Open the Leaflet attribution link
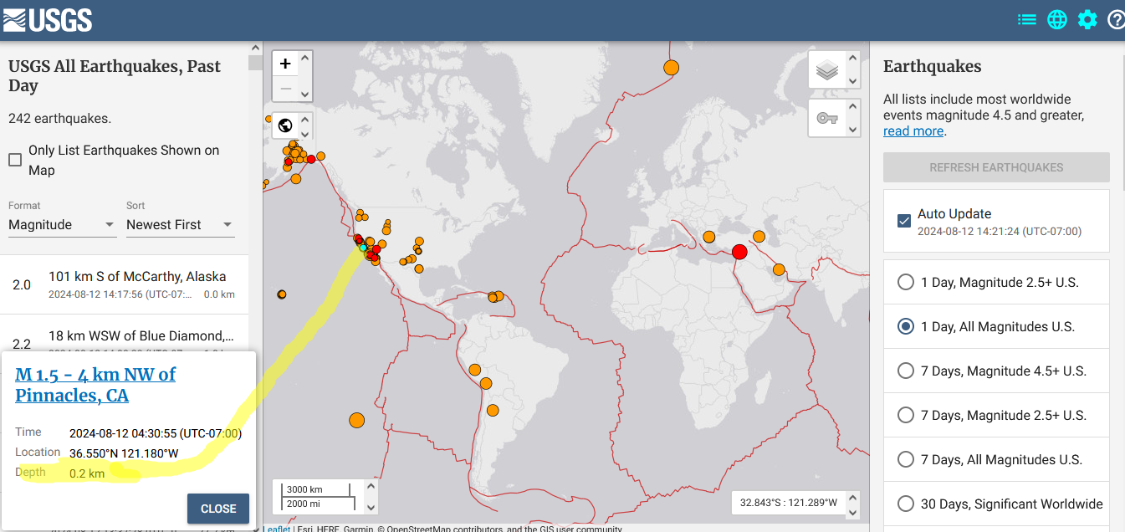Image resolution: width=1125 pixels, height=532 pixels. 278,529
